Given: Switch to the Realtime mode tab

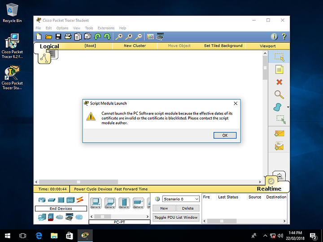Looking at the screenshot, I should pos(269,189).
